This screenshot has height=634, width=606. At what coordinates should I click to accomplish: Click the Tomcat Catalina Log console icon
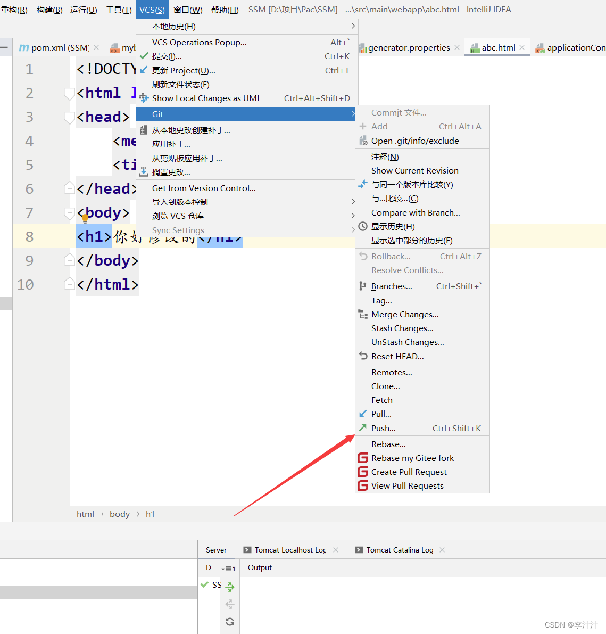click(x=359, y=550)
